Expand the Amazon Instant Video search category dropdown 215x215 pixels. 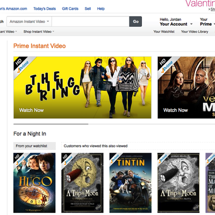tap(29, 21)
